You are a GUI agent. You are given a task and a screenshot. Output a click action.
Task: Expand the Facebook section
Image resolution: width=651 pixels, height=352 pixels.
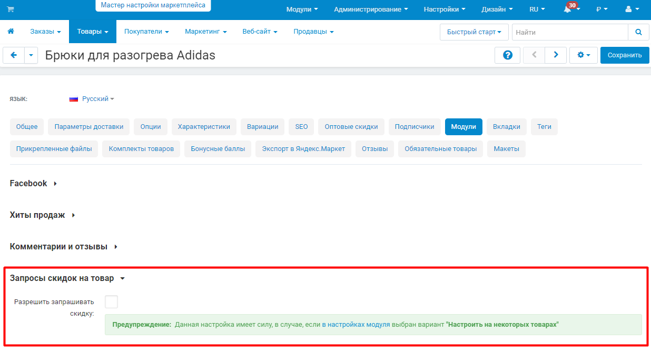point(33,183)
